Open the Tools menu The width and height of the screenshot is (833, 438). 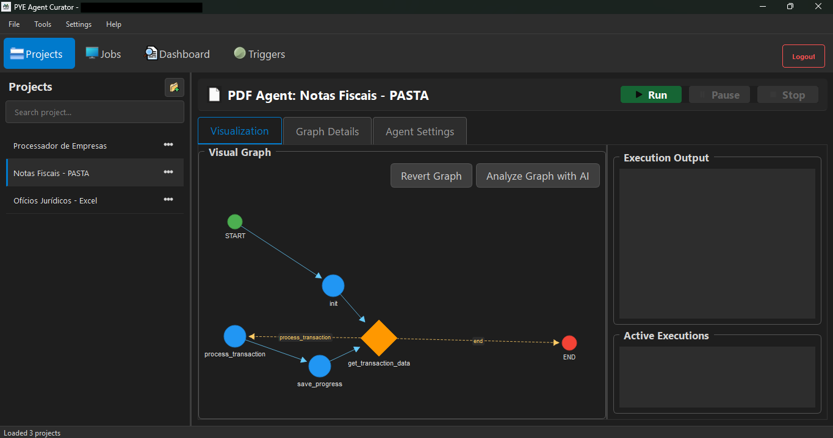(43, 24)
